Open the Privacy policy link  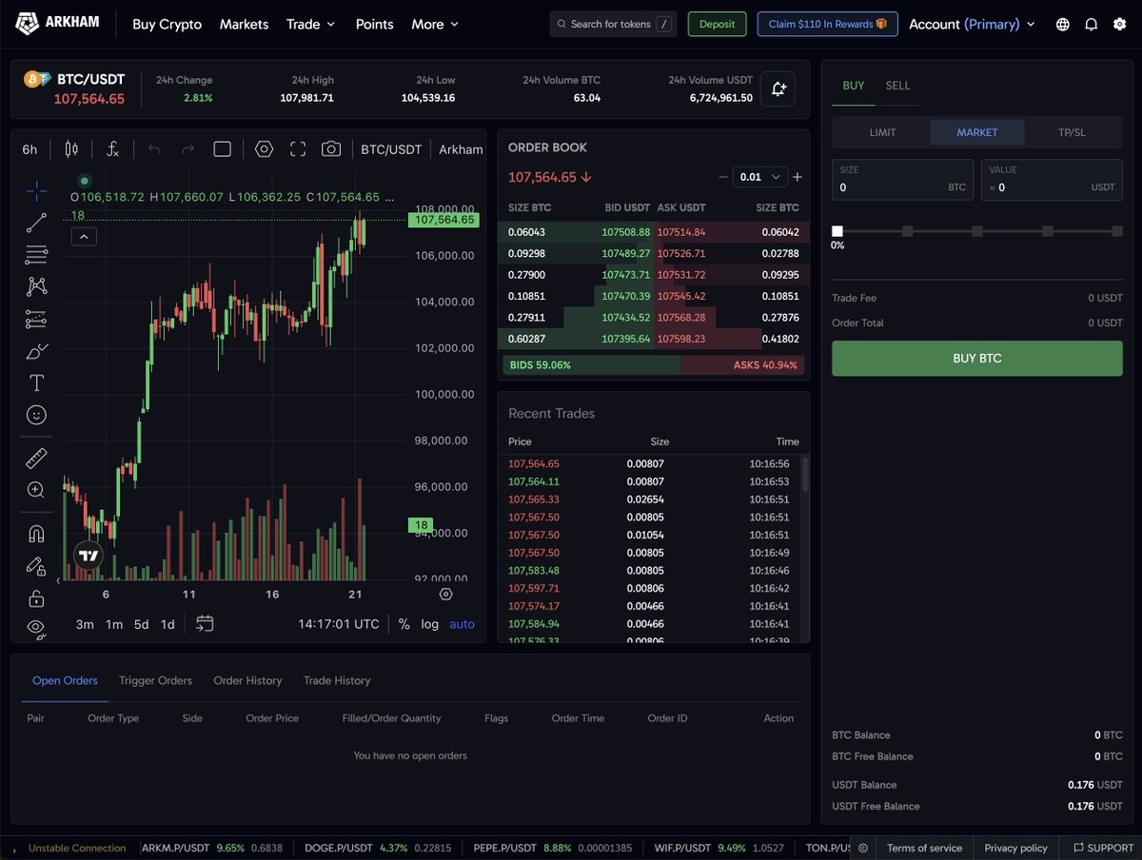coord(1015,848)
